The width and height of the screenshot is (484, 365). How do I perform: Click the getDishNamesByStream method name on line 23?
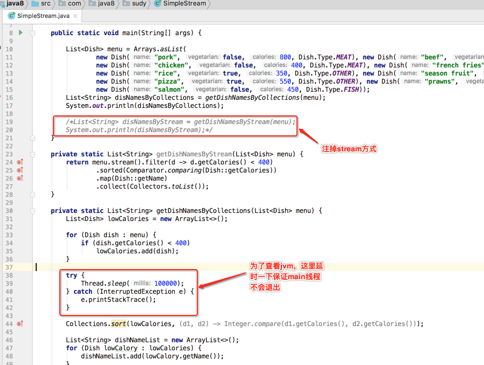[194, 154]
